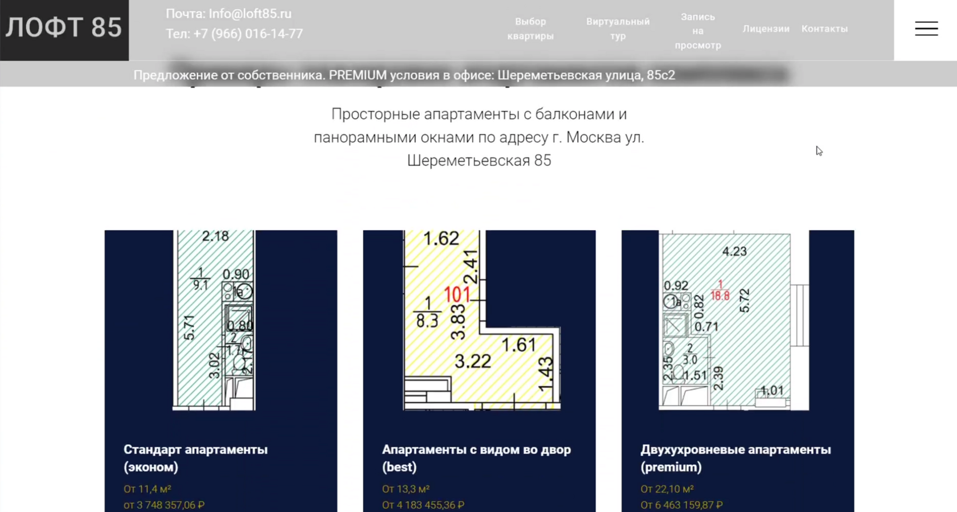Go to Виртуальный тур page
The height and width of the screenshot is (512, 957).
pyautogui.click(x=618, y=28)
